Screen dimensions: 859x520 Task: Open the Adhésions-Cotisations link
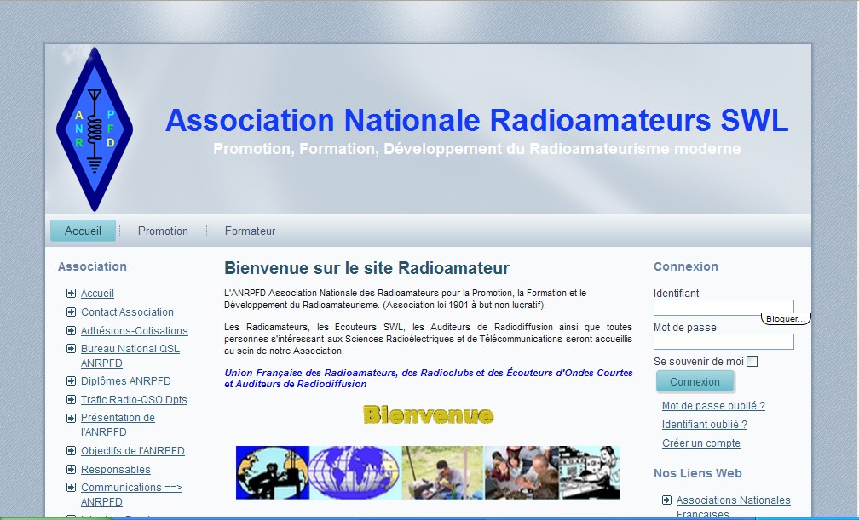coord(135,330)
